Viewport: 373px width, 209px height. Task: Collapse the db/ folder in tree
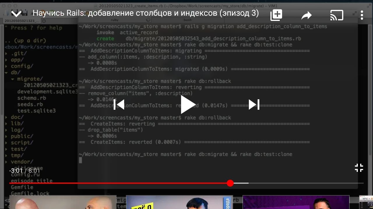coord(13,73)
